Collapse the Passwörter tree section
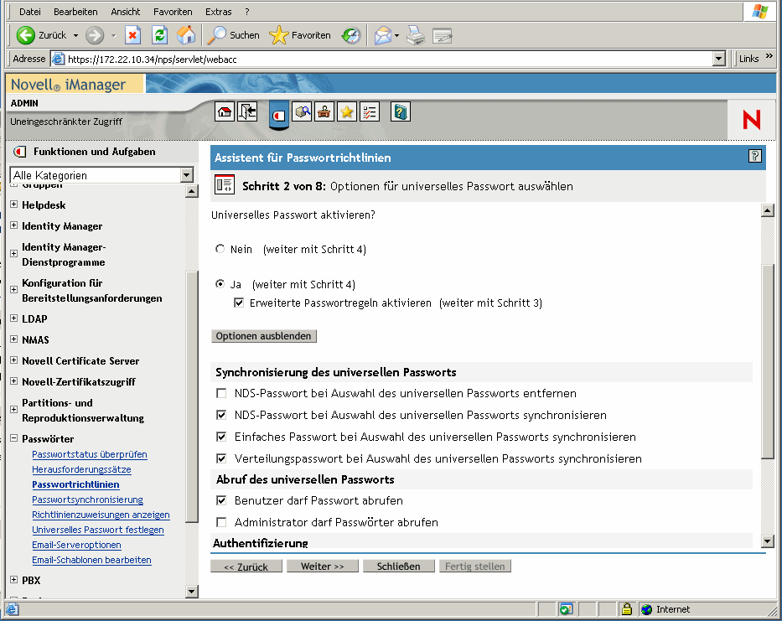 [13, 438]
